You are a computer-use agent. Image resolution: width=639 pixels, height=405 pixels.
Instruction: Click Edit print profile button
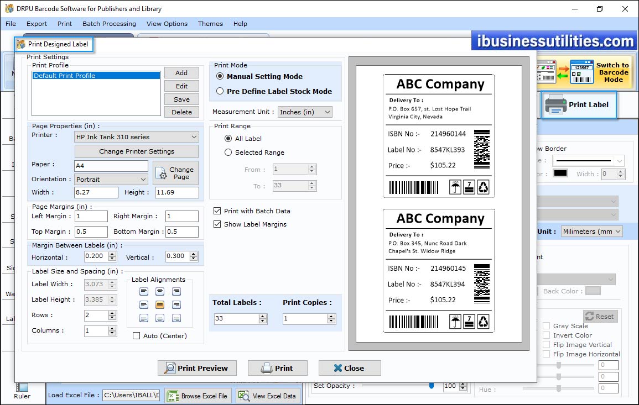click(x=182, y=86)
